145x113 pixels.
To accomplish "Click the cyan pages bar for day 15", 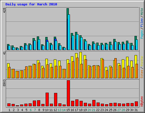I will point(69,32).
